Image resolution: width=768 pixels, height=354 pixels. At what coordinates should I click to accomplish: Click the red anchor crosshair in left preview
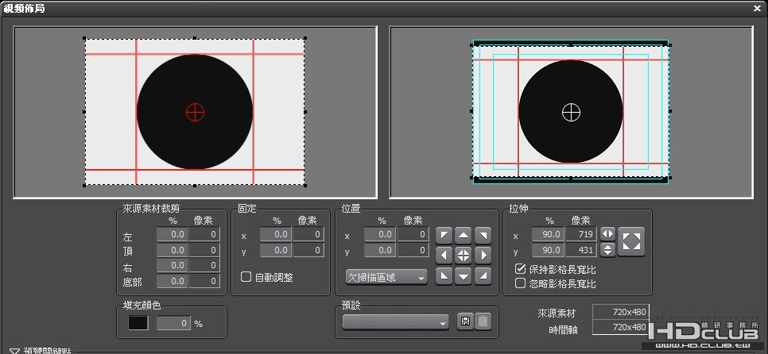pyautogui.click(x=195, y=112)
